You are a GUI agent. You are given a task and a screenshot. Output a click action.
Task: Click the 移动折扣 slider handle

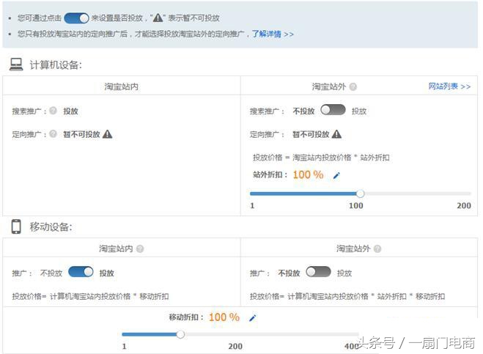(x=180, y=334)
